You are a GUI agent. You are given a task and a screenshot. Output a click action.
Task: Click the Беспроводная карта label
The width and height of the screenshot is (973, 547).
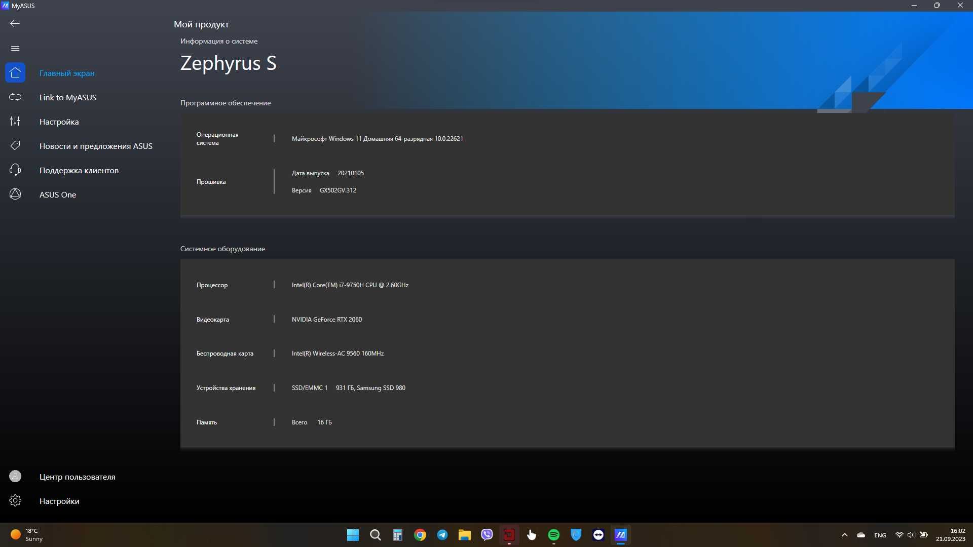pos(225,353)
